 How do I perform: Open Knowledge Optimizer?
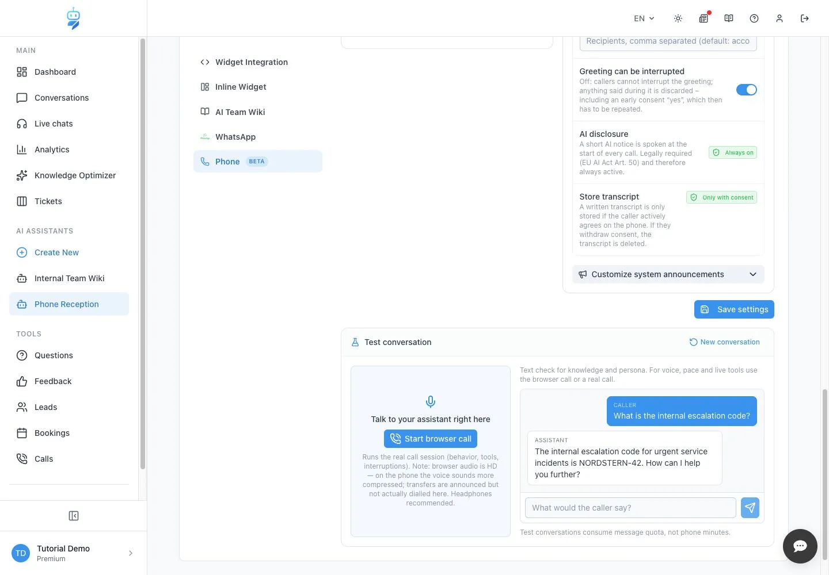[69, 175]
